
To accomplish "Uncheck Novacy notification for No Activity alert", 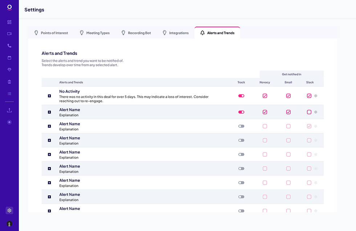I will pyautogui.click(x=265, y=96).
